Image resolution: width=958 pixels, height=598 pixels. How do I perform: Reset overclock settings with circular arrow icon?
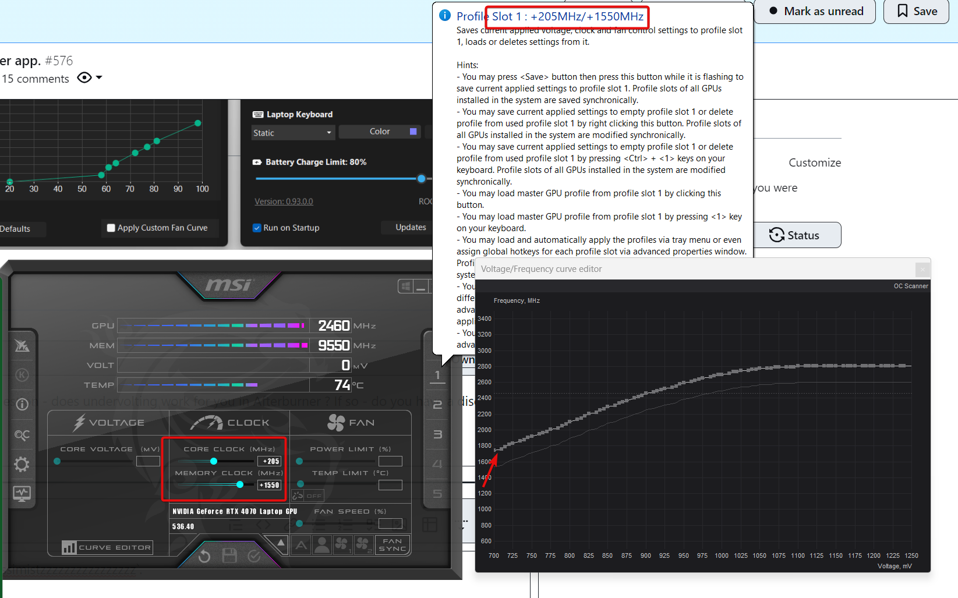pyautogui.click(x=204, y=556)
